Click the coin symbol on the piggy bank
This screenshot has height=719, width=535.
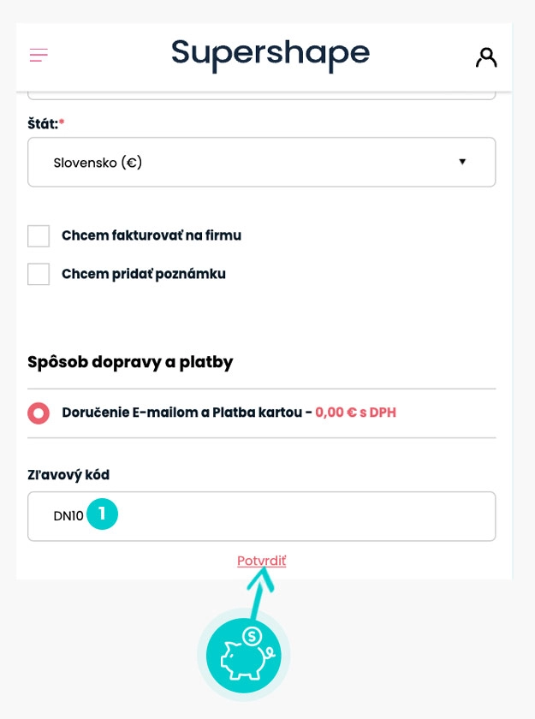[250, 635]
